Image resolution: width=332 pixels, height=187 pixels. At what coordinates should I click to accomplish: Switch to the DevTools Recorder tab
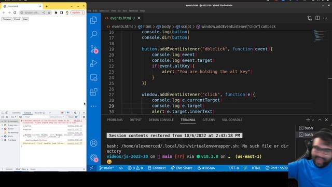coord(39,113)
